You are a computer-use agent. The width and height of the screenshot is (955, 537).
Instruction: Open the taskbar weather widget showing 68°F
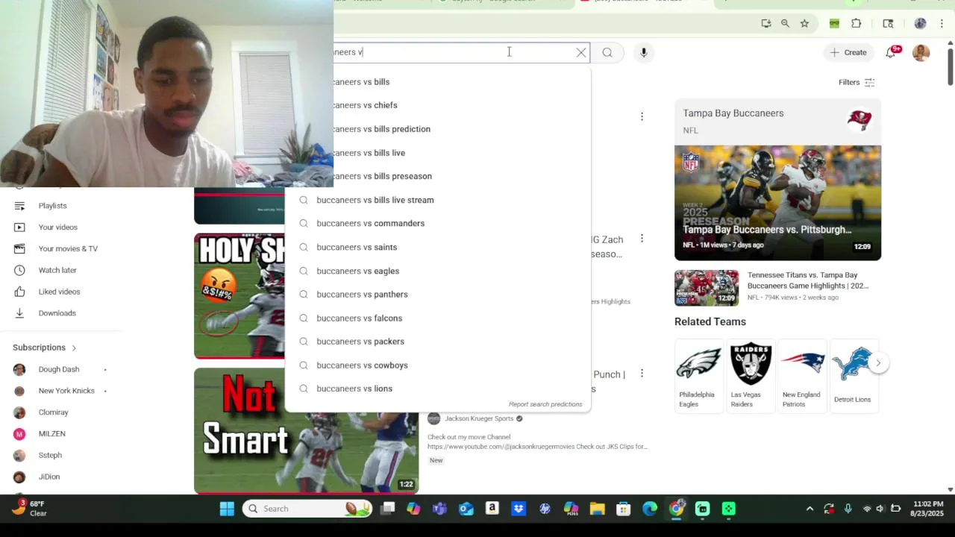click(x=30, y=509)
